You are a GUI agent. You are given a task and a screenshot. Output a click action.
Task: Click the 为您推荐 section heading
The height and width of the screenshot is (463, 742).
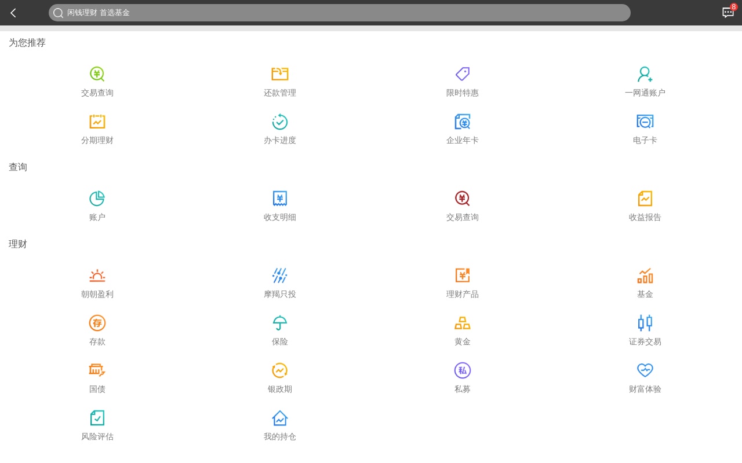click(27, 43)
